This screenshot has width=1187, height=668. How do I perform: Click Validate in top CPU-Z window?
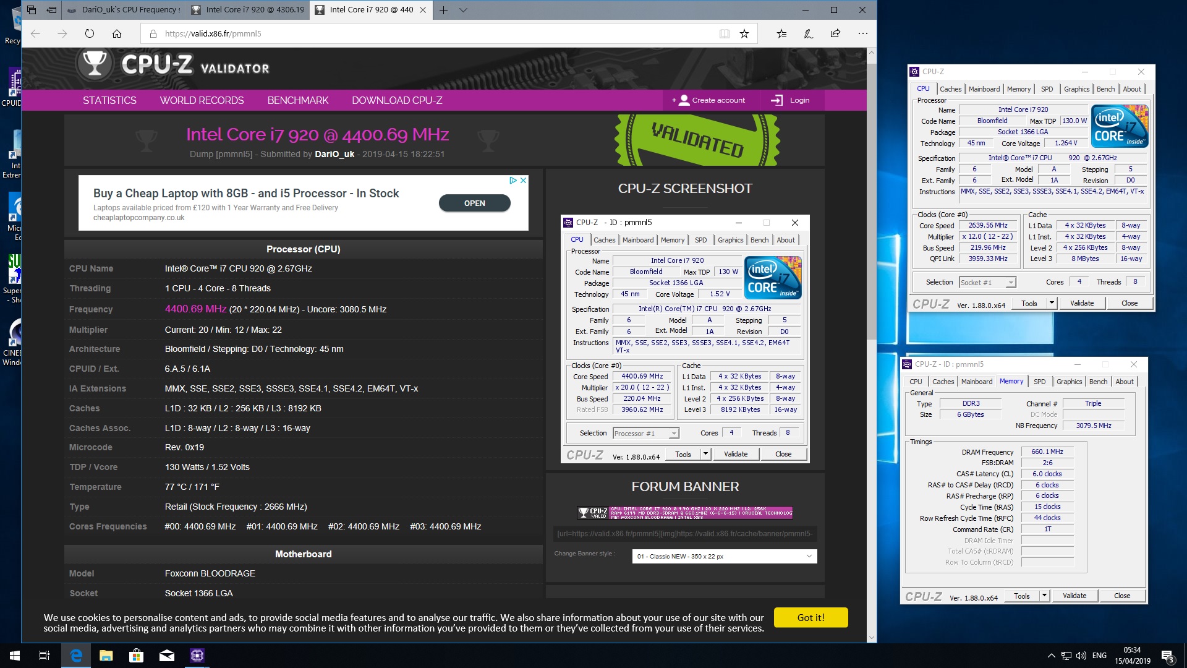(1082, 303)
